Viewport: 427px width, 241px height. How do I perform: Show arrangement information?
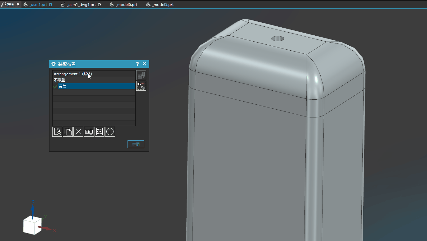[x=110, y=132]
